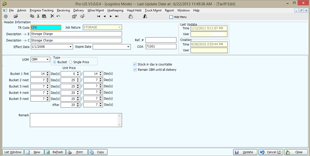The height and width of the screenshot is (156, 310).
Task: Open the Delivery menu
Action: coord(79,10)
